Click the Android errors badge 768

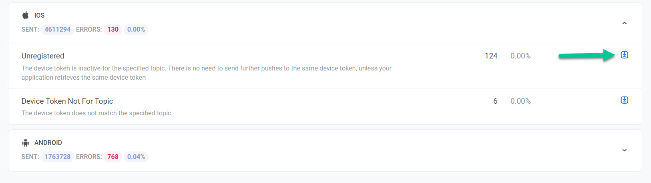click(113, 157)
